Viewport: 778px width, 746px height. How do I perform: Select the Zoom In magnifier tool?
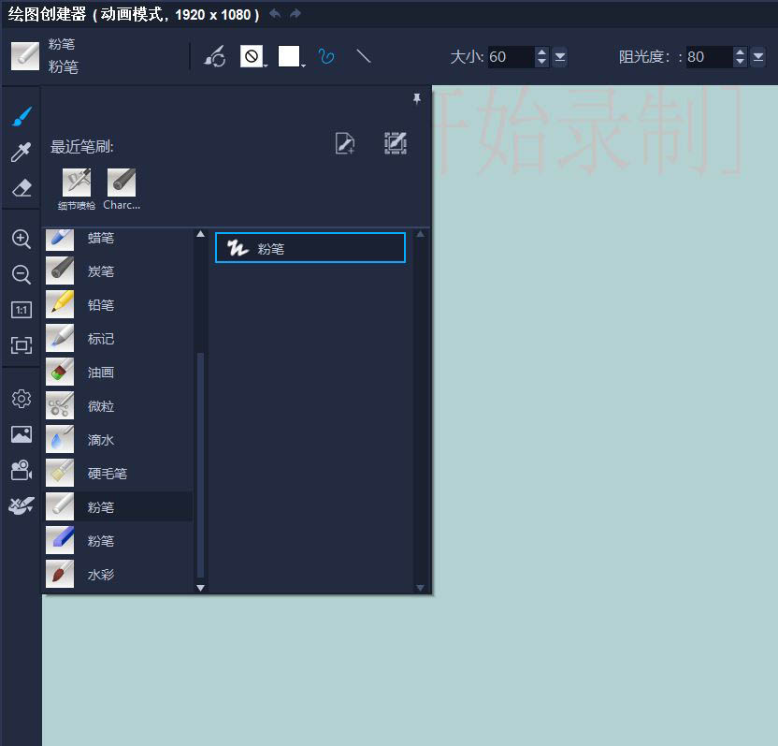[x=20, y=239]
